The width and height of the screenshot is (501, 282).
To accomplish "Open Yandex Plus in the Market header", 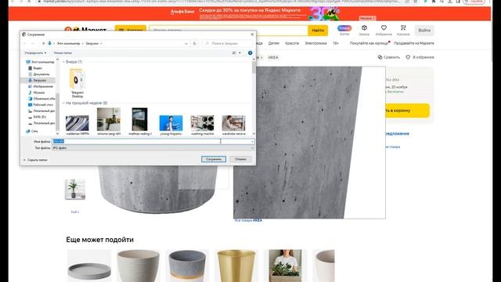I will point(344,30).
